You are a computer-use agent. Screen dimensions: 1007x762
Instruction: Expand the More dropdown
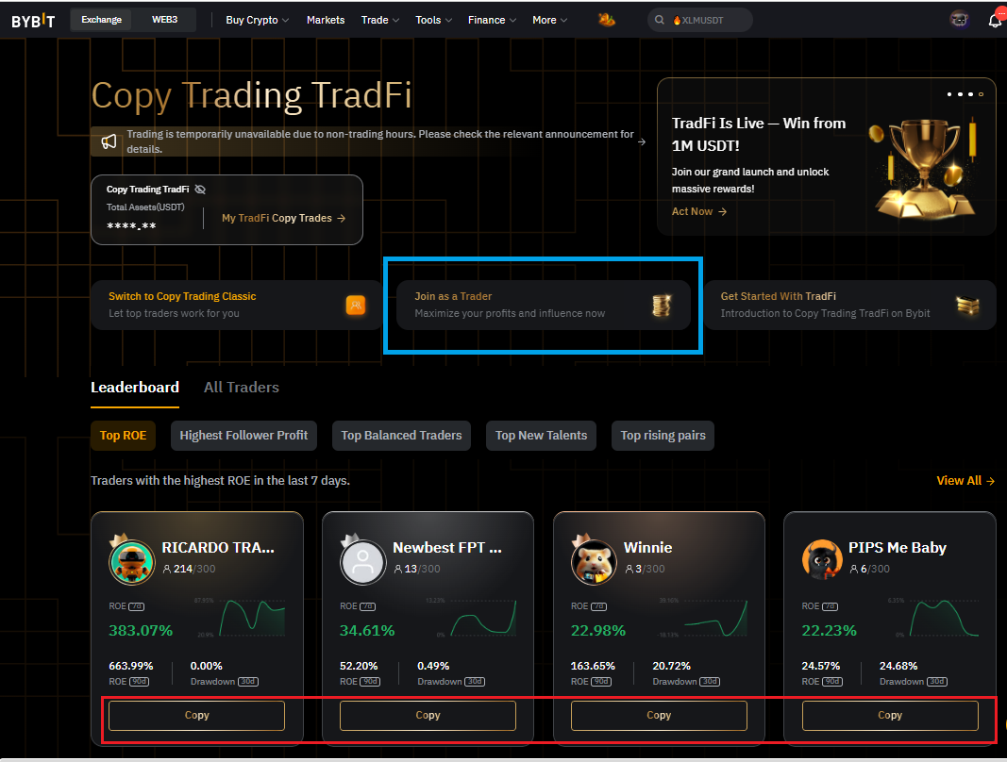pos(549,20)
